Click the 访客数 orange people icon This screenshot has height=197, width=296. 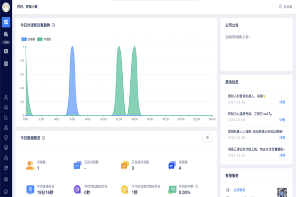click(30, 165)
